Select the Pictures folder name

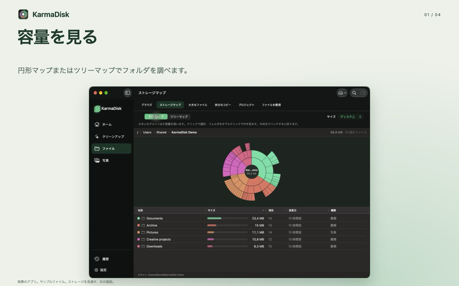click(x=152, y=232)
